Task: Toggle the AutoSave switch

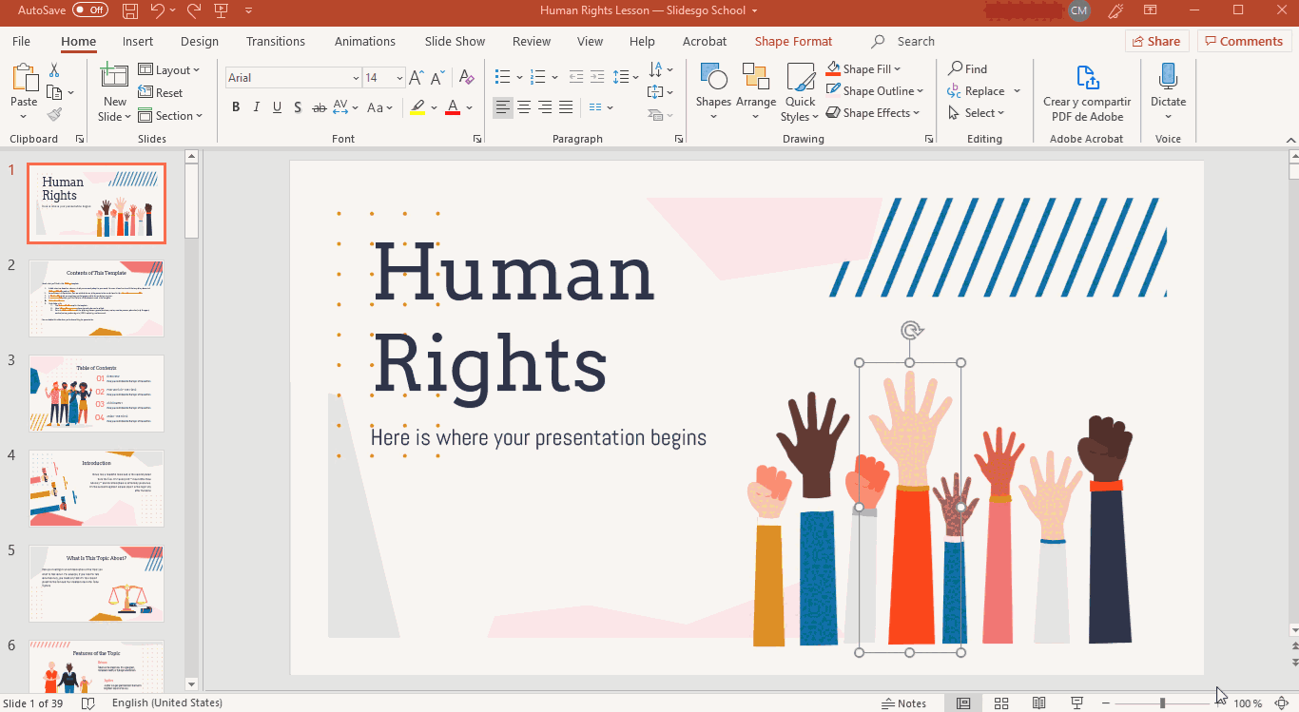Action: pos(90,10)
